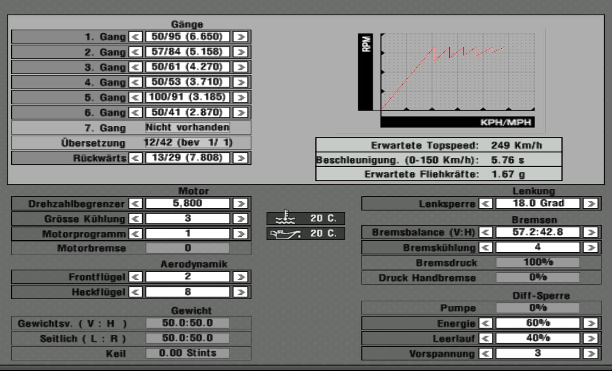This screenshot has height=371, width=612.
Task: Increase the Motorprogramm value
Action: pos(240,234)
